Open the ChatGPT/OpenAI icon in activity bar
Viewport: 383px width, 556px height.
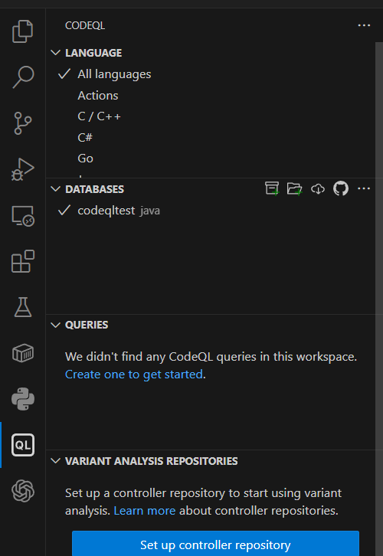pos(23,491)
